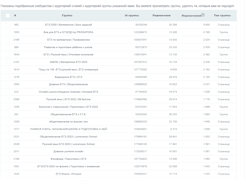Enable checkbox for Видеоуроки ЕГЭ | ОГЭ row

coord(8,77)
